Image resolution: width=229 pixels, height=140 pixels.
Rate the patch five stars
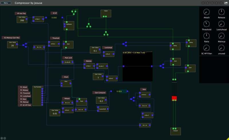tap(221, 3)
